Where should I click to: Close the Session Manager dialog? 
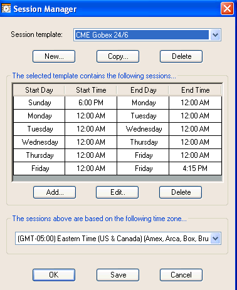(x=227, y=9)
